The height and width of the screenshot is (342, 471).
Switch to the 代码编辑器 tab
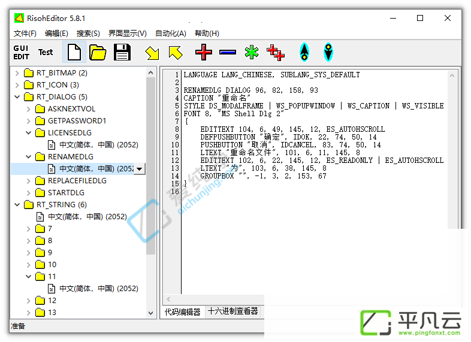point(182,312)
